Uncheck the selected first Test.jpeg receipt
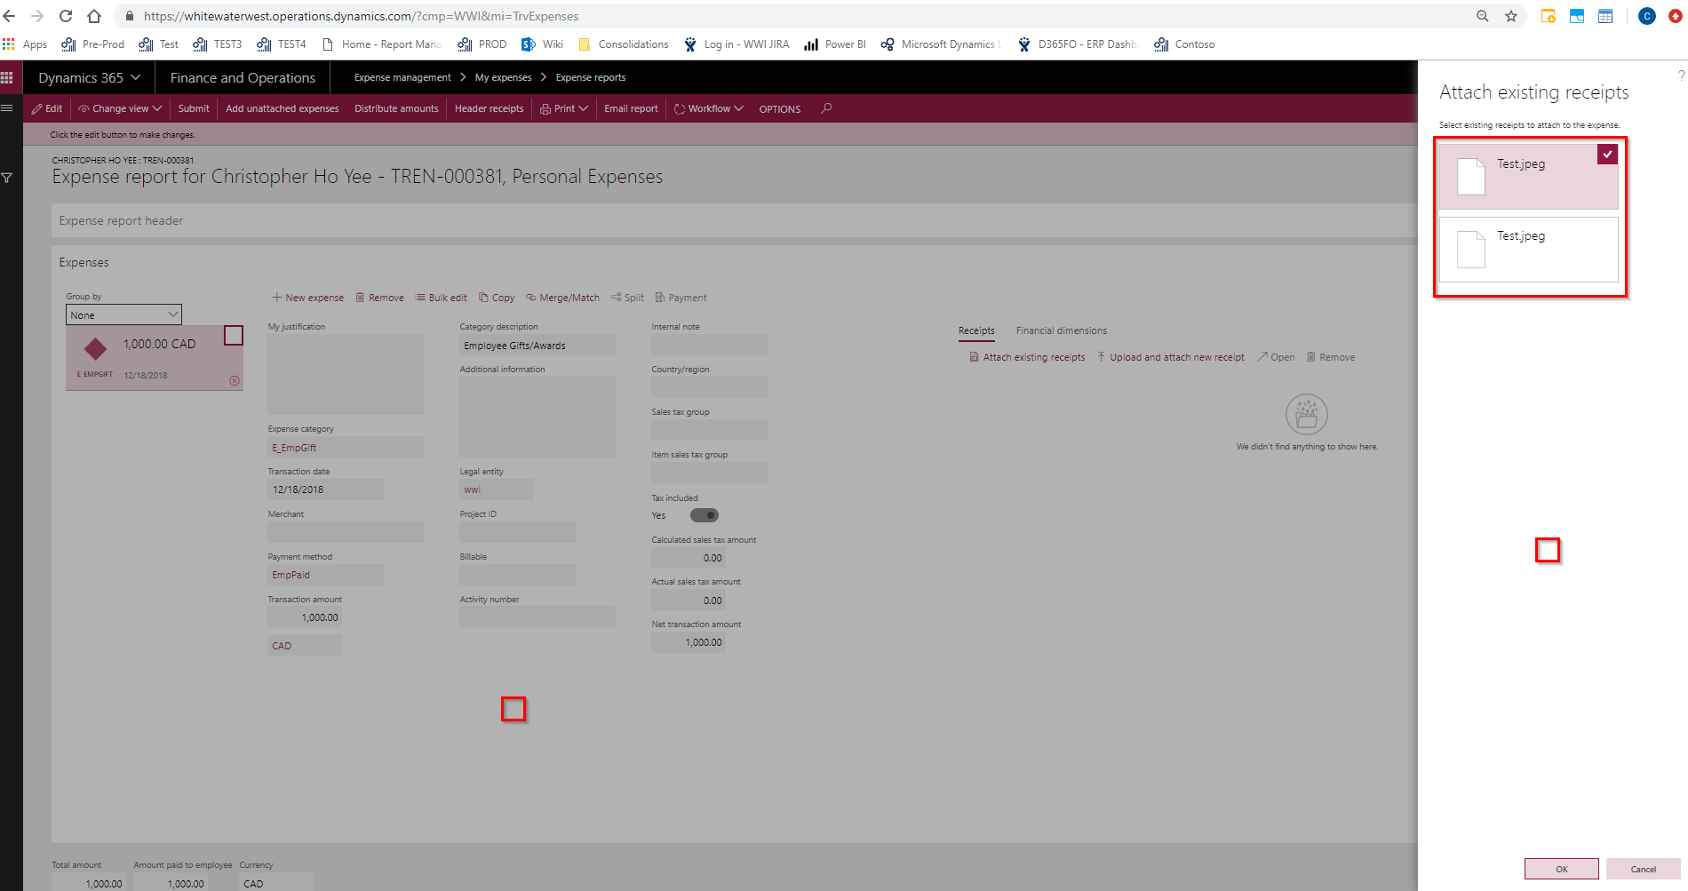Screen dimensions: 1688x891 [x=1607, y=154]
